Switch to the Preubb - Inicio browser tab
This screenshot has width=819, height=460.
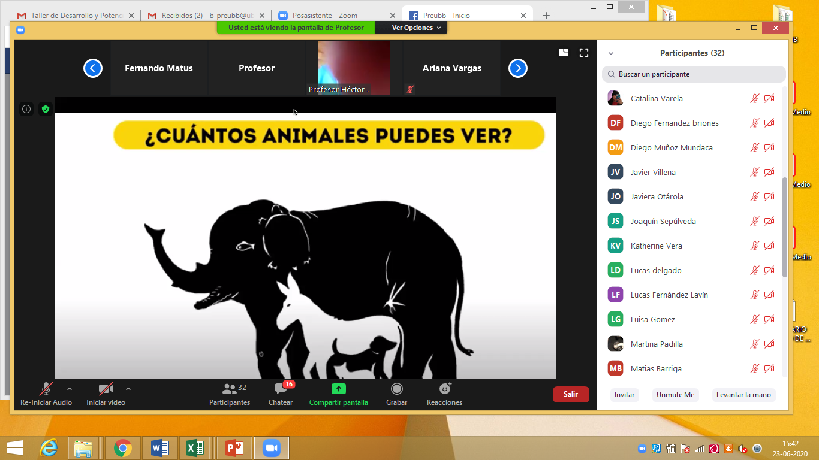462,16
